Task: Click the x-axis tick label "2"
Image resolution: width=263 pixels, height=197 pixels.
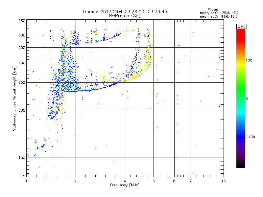Action: [x=76, y=181]
